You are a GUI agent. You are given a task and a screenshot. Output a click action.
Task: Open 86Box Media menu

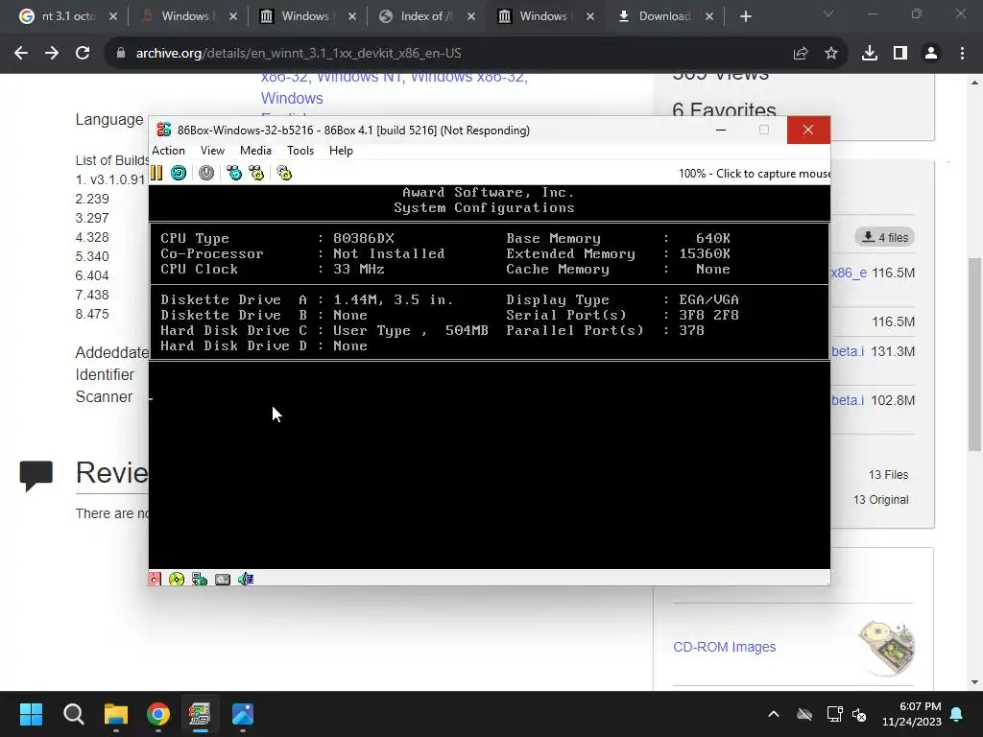click(255, 151)
